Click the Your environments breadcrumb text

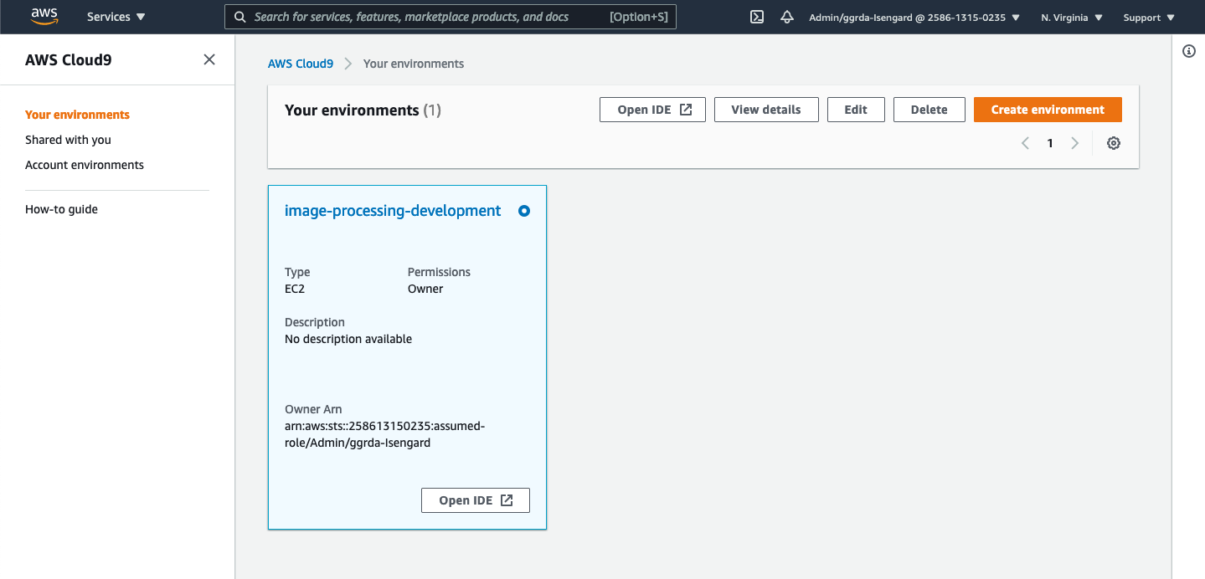[x=414, y=64]
